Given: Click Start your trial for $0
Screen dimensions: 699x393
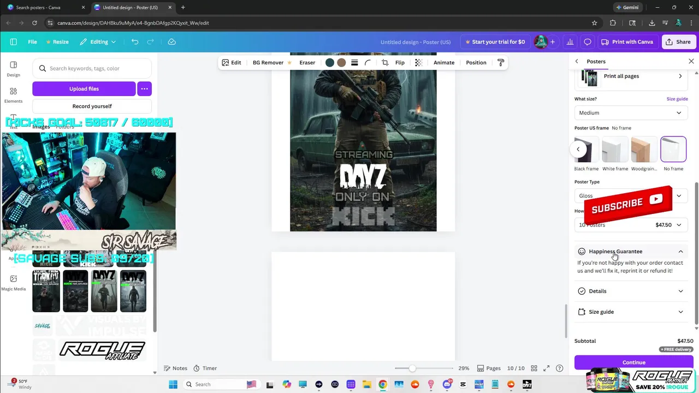Looking at the screenshot, I should coord(495,42).
